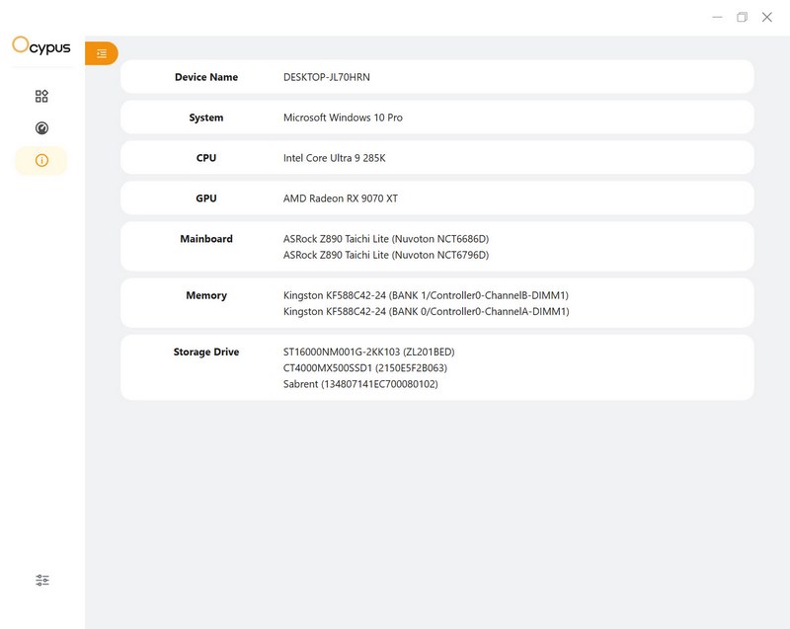Select the ST16000NM001G-2KK103 storage drive
Viewport: 790px width, 629px height.
coord(368,352)
